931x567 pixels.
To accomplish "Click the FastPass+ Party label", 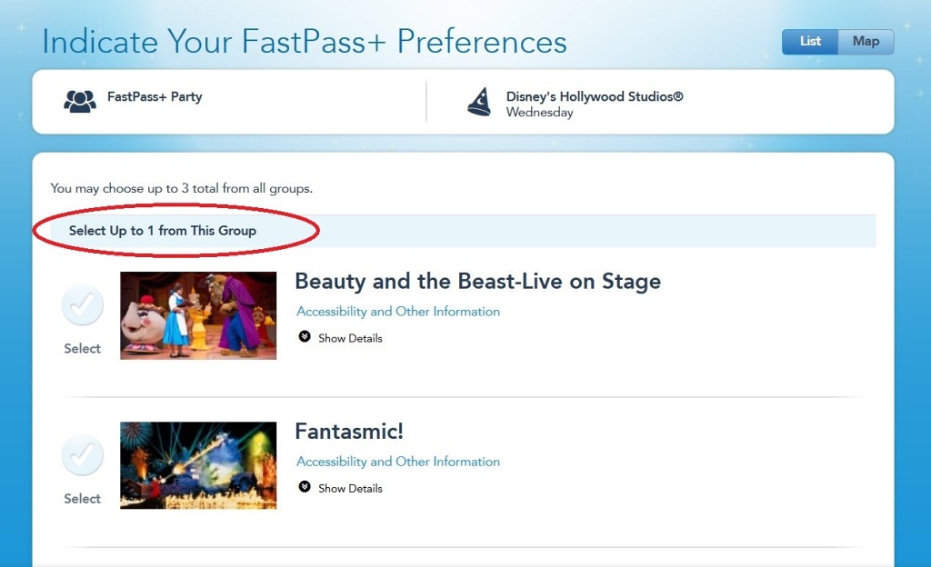I will pos(155,96).
